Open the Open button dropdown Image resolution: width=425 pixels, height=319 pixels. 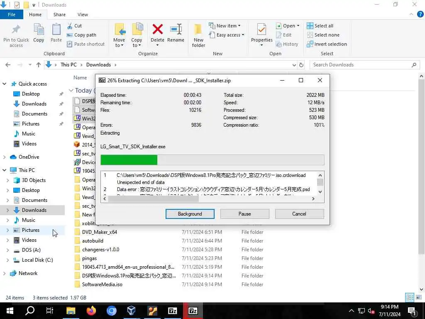click(298, 26)
